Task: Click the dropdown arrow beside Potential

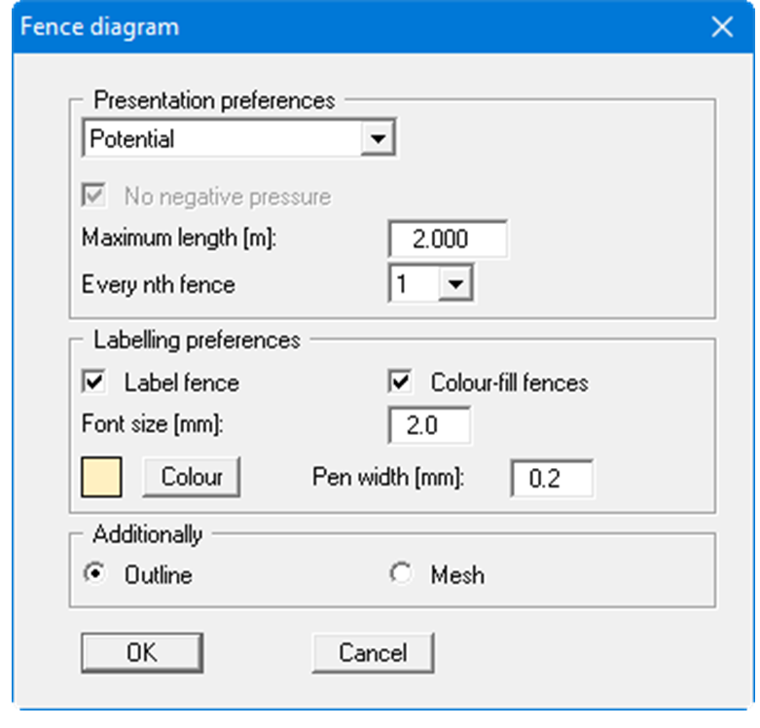Action: tap(375, 139)
